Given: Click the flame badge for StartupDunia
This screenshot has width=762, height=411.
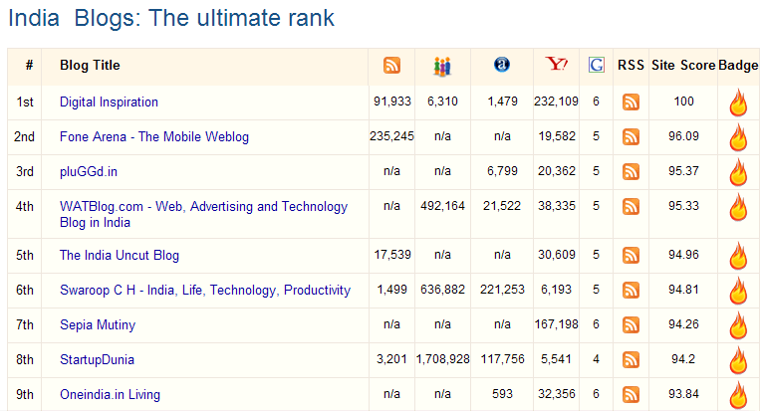Looking at the screenshot, I should point(738,359).
